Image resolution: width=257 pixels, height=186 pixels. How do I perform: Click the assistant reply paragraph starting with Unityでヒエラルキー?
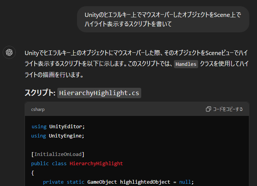pos(136,64)
